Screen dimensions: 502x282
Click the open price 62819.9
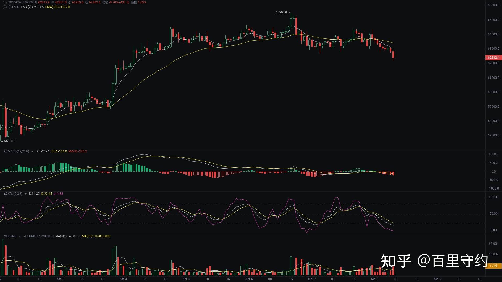(x=44, y=2)
